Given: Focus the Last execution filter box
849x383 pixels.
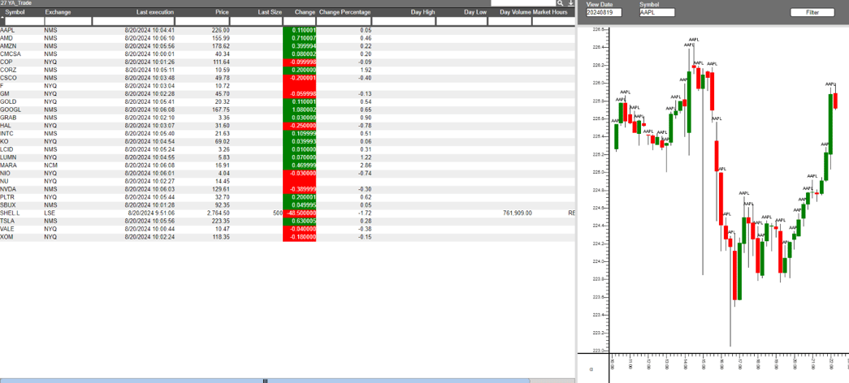Looking at the screenshot, I should (x=133, y=21).
